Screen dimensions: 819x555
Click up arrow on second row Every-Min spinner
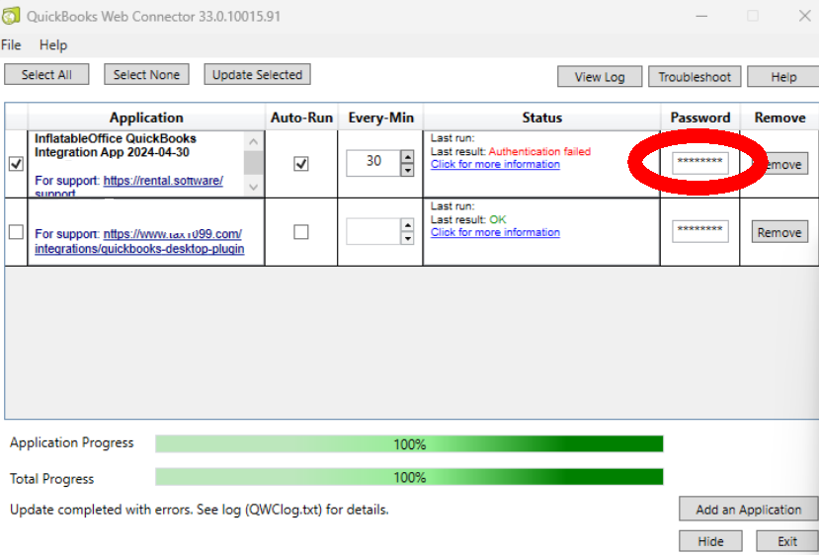click(407, 225)
